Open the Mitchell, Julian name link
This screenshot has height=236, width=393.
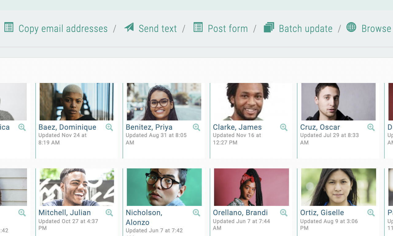(64, 213)
